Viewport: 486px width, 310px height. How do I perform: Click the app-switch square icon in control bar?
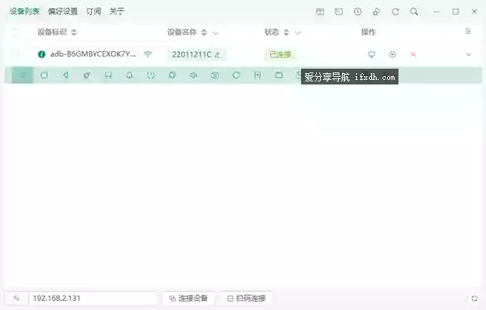tap(44, 75)
